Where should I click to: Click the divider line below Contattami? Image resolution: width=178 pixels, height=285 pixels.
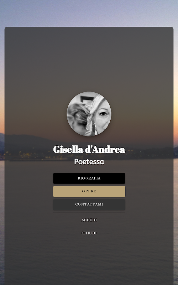(89, 212)
